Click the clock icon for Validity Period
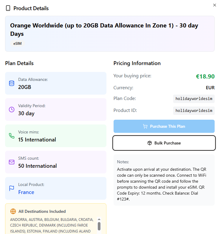This screenshot has height=234, width=220. (12, 110)
